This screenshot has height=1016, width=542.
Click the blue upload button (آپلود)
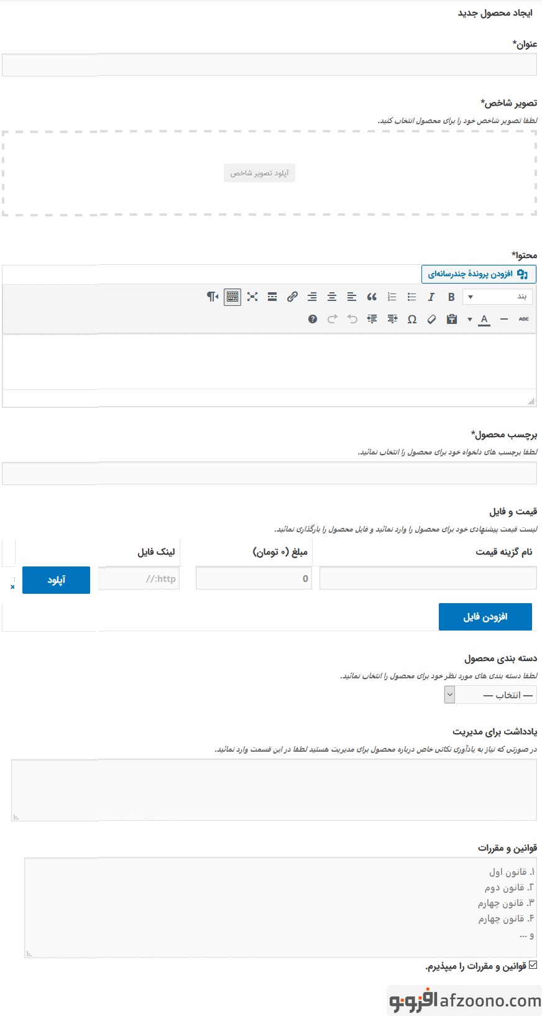point(56,580)
